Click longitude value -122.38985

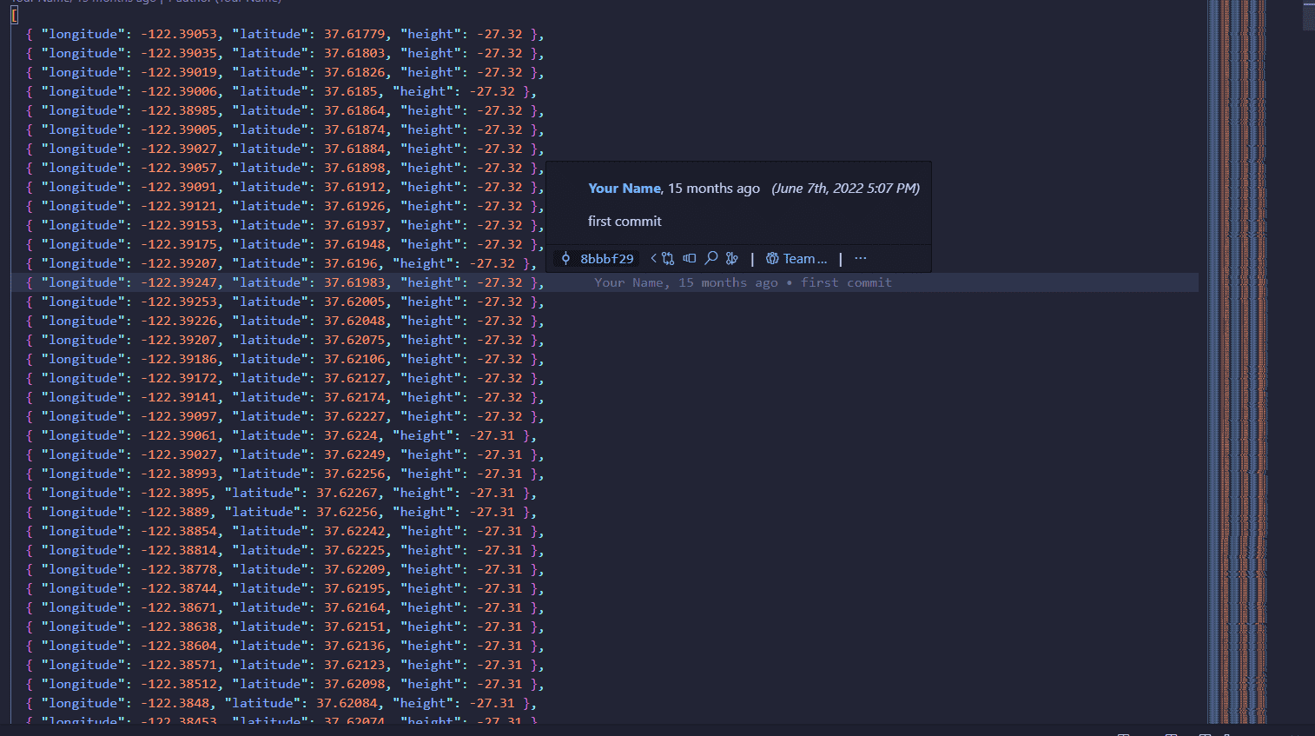(x=179, y=110)
